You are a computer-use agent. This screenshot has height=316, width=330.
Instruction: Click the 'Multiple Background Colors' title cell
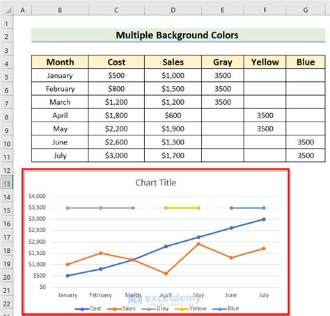(x=178, y=35)
